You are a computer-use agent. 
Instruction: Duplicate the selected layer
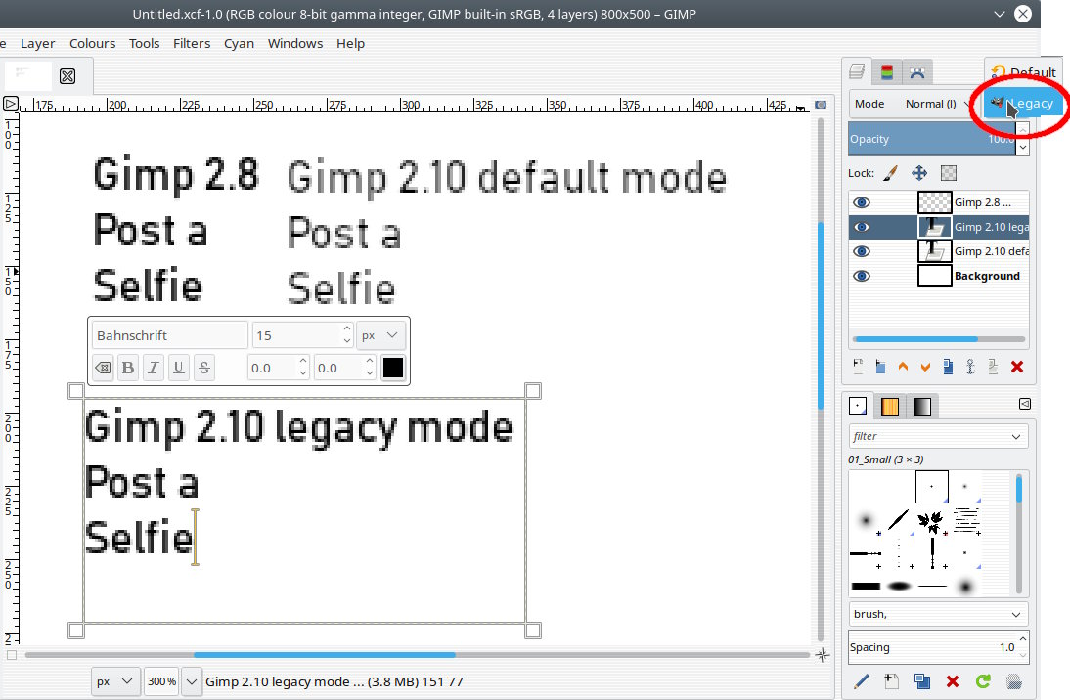coord(948,367)
